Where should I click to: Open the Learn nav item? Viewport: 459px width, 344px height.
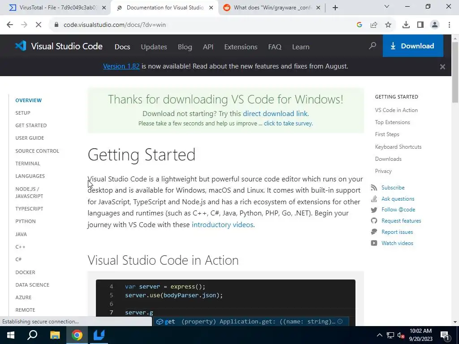[301, 47]
